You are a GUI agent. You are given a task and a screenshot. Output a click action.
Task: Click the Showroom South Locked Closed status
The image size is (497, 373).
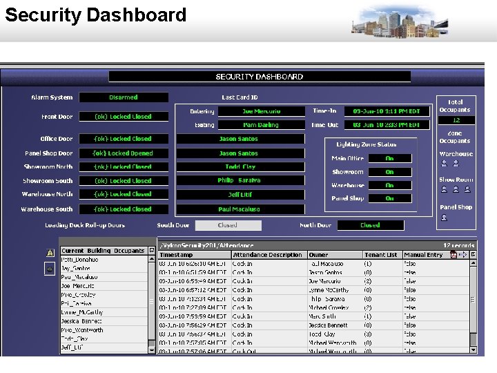pos(124,181)
